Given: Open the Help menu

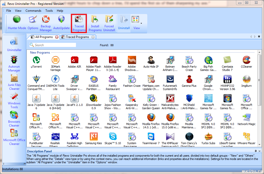Looking at the screenshot, I should point(60,11).
